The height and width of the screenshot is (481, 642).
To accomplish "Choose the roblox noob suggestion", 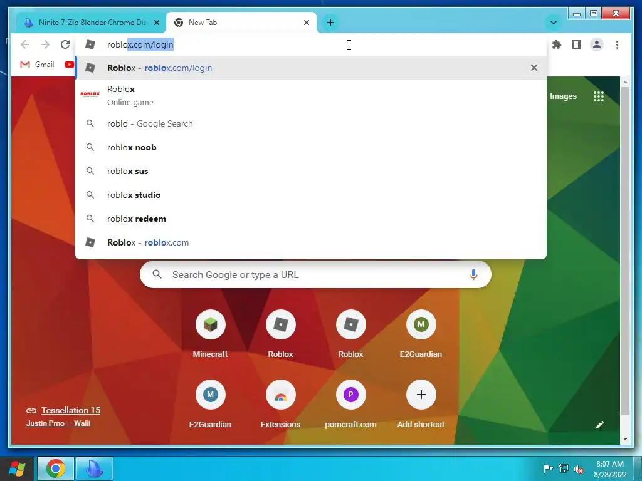I will pyautogui.click(x=311, y=147).
